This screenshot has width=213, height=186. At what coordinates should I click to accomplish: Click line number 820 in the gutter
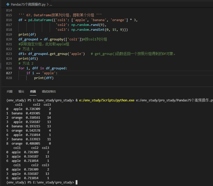9,39
